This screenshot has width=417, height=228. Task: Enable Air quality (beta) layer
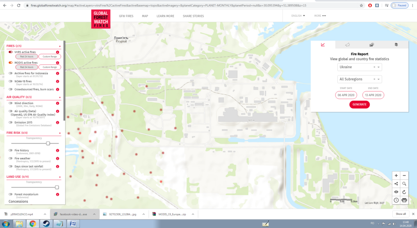11,111
